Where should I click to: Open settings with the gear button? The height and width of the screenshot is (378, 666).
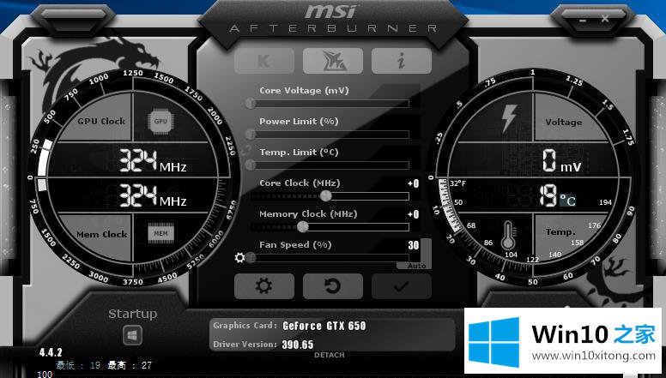(263, 286)
